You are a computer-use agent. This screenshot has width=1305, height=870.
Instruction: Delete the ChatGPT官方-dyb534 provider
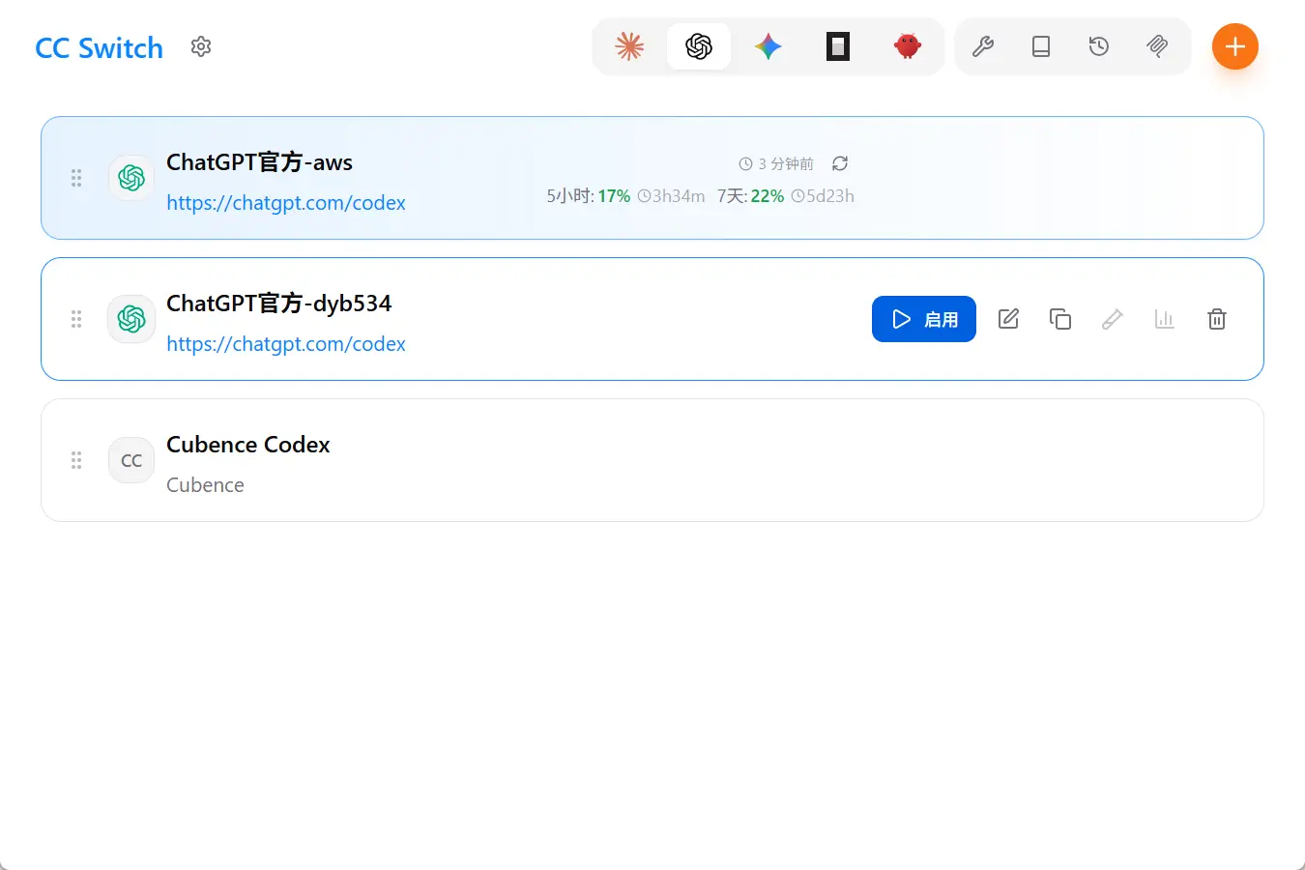click(1217, 319)
